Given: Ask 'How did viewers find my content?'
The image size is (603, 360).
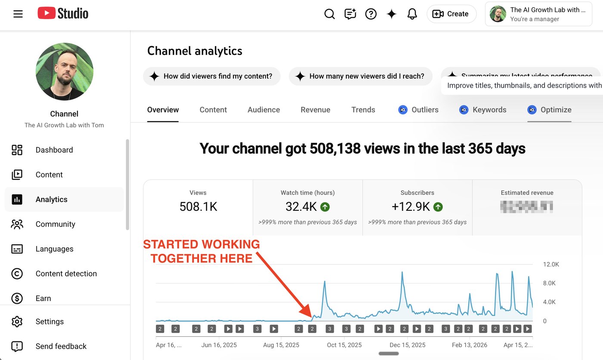Looking at the screenshot, I should pyautogui.click(x=211, y=76).
